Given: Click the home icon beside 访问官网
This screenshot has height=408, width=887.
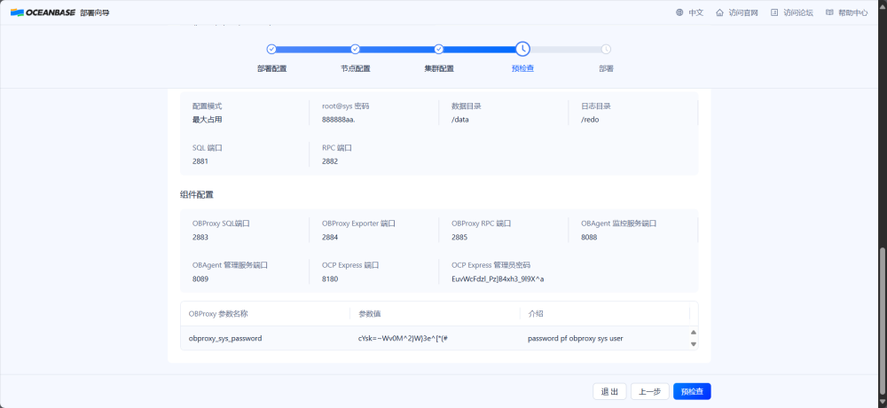Looking at the screenshot, I should pyautogui.click(x=719, y=12).
